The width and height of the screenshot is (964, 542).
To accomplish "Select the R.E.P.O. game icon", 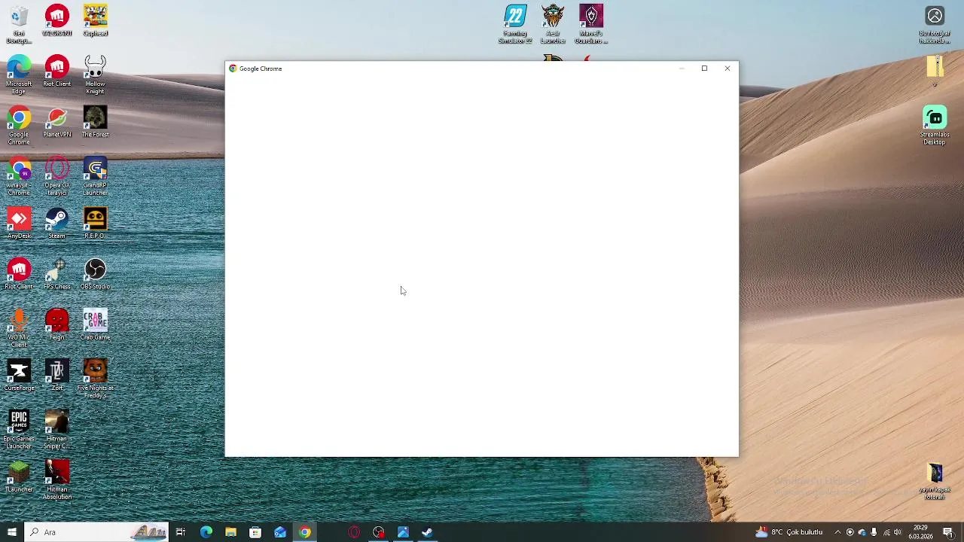I will [95, 224].
